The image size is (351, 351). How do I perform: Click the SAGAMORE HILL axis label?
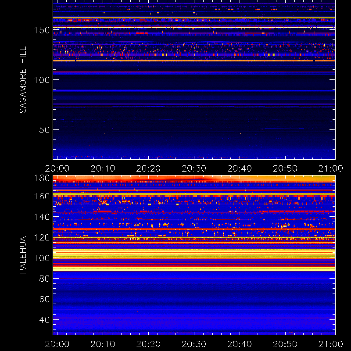pyautogui.click(x=23, y=80)
